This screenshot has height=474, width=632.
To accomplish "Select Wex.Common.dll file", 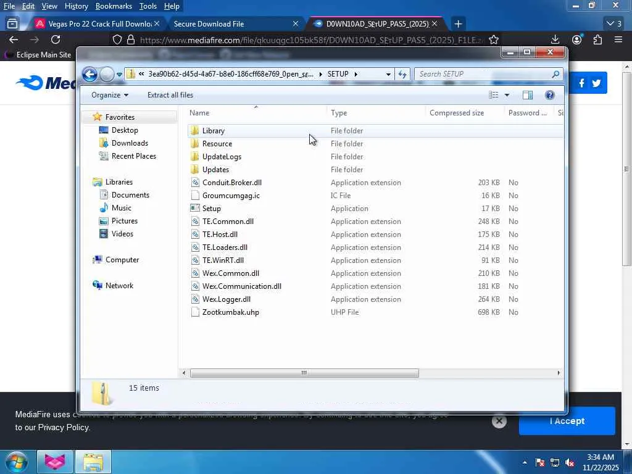I will (231, 273).
